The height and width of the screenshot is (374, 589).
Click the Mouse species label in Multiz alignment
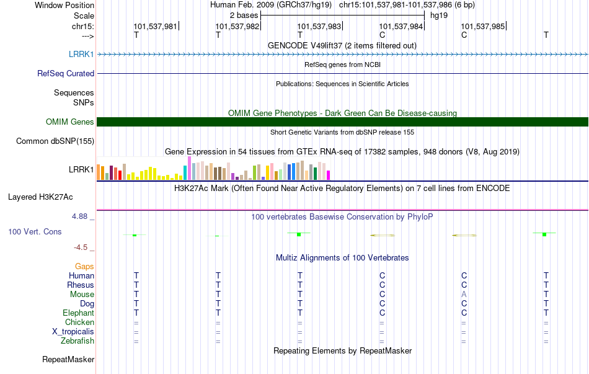click(82, 295)
